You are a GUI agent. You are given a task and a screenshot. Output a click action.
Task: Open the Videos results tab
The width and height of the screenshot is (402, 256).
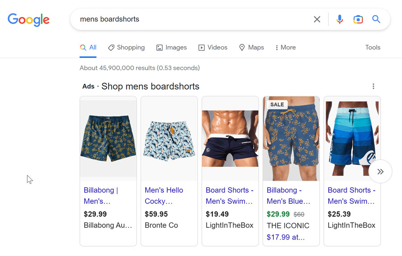(213, 47)
